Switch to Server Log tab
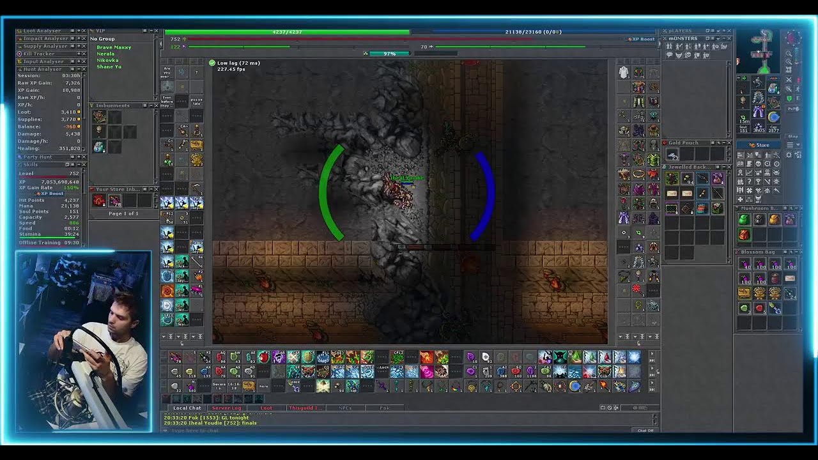 227,408
